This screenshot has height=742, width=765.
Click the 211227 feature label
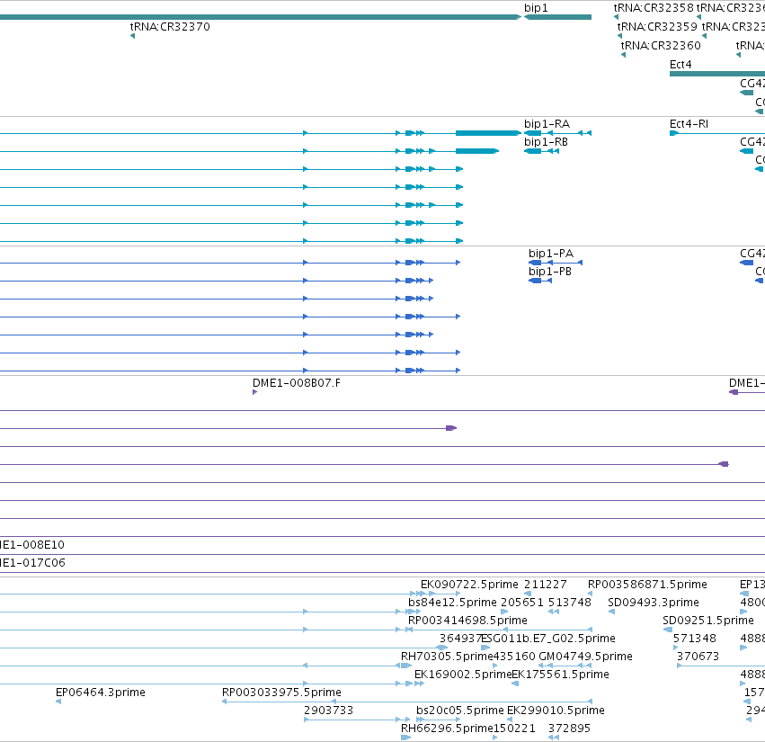[546, 585]
